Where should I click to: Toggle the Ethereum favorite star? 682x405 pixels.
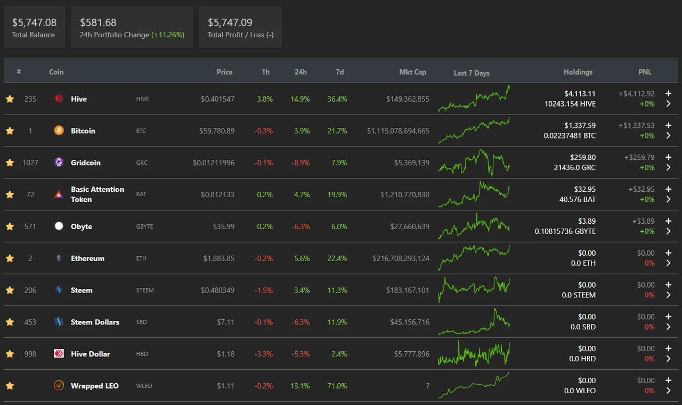10,258
